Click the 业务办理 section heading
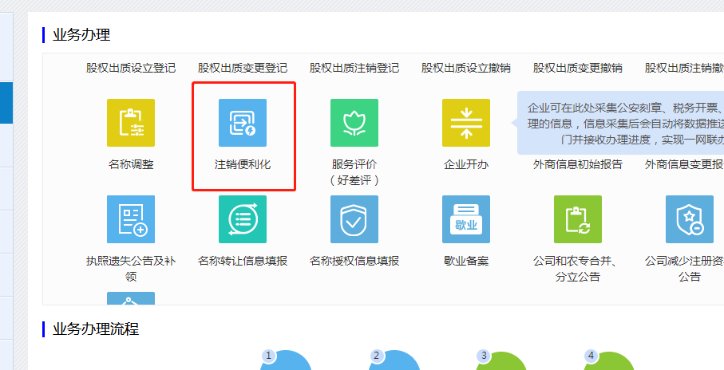Image resolution: width=724 pixels, height=370 pixels. point(81,35)
